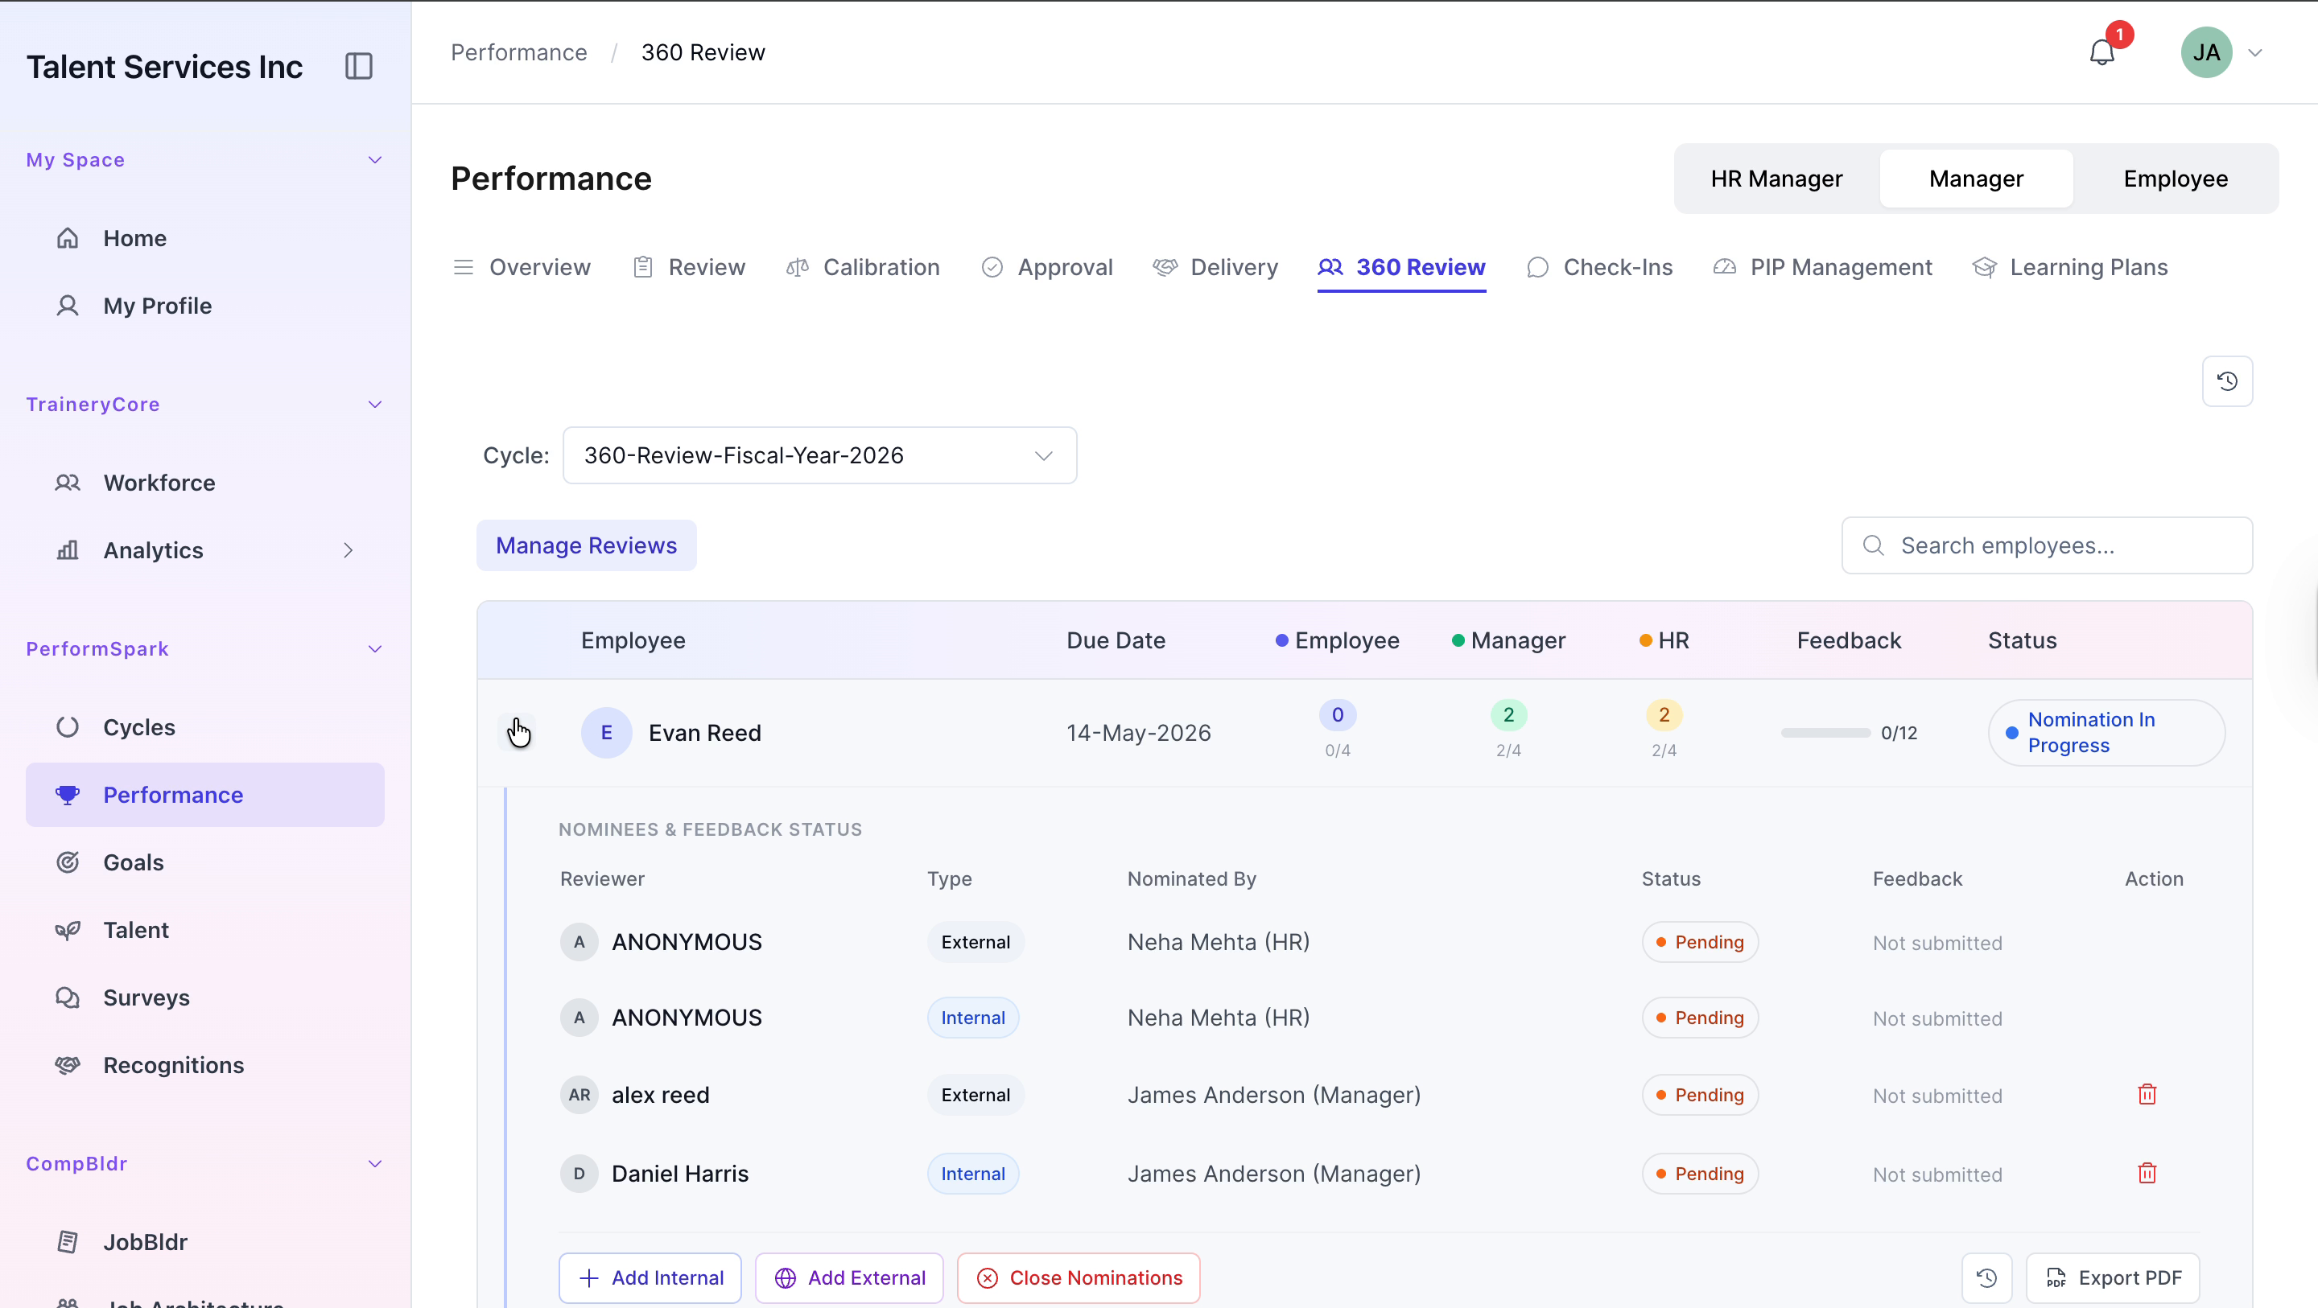Open the Calibration tab
This screenshot has width=2318, height=1308.
coord(862,267)
